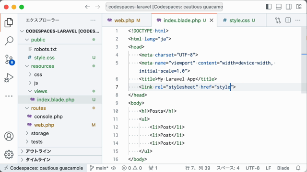Image resolution: width=307 pixels, height=172 pixels.
Task: Click the Codespaces: cautious guacamole remote button
Action: [44, 168]
